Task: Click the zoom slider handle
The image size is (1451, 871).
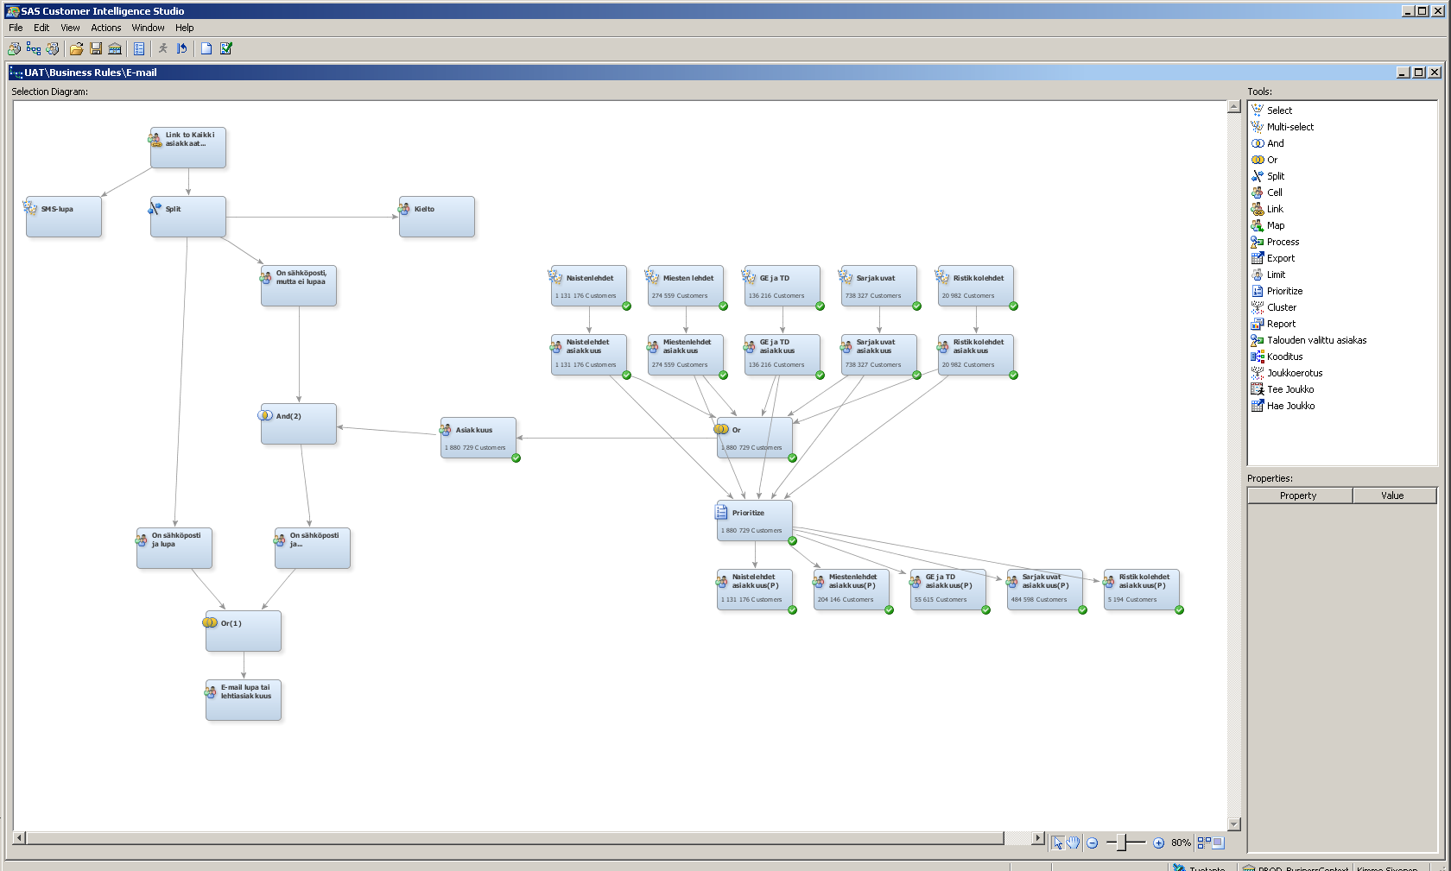Action: click(1121, 843)
